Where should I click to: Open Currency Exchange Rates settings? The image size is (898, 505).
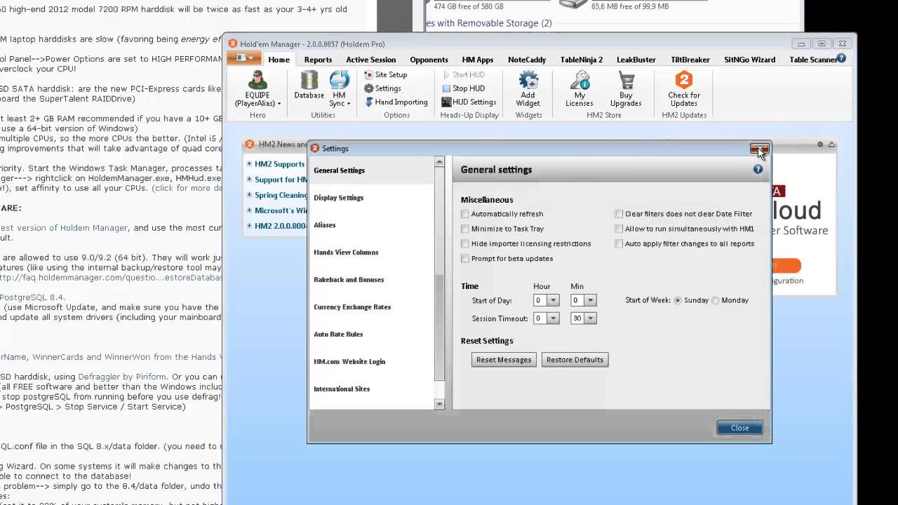coord(352,307)
